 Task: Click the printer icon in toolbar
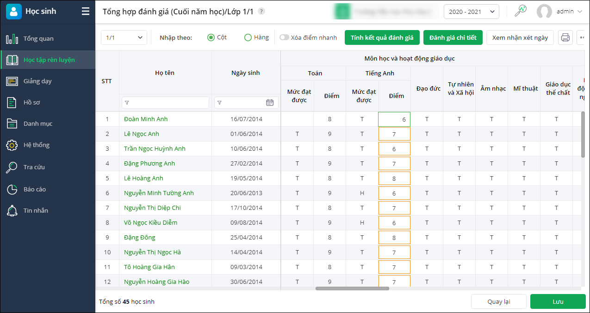pyautogui.click(x=565, y=37)
